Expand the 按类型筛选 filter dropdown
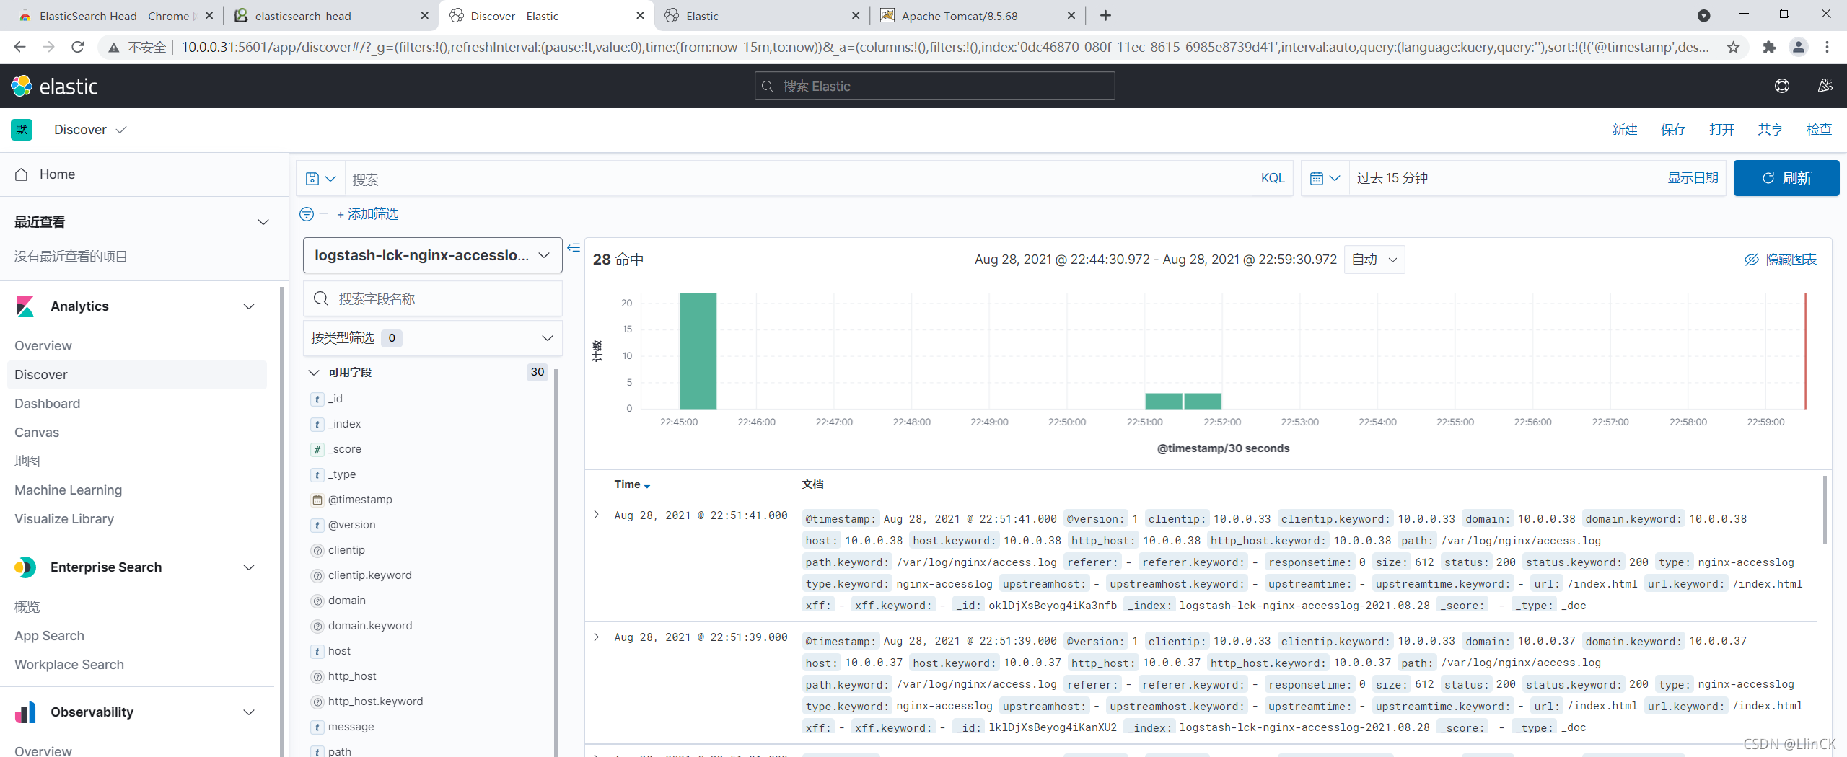The height and width of the screenshot is (757, 1847). pyautogui.click(x=433, y=338)
